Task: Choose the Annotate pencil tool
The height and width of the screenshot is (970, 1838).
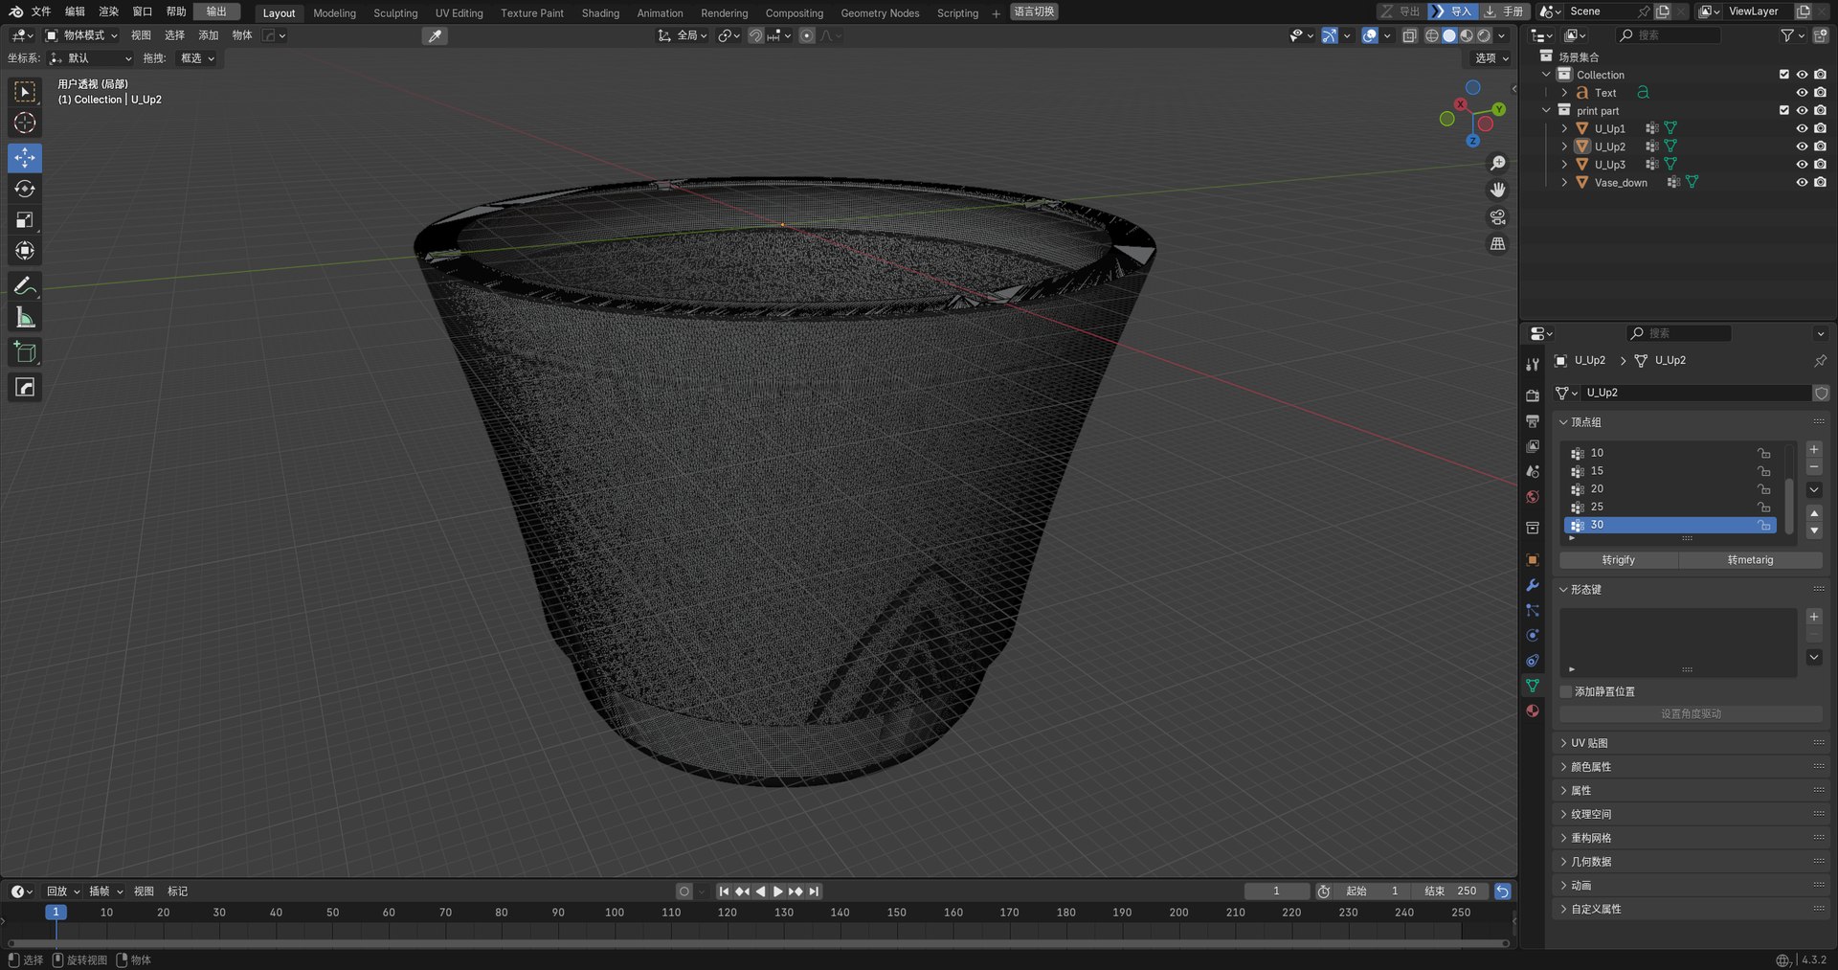Action: tap(25, 286)
